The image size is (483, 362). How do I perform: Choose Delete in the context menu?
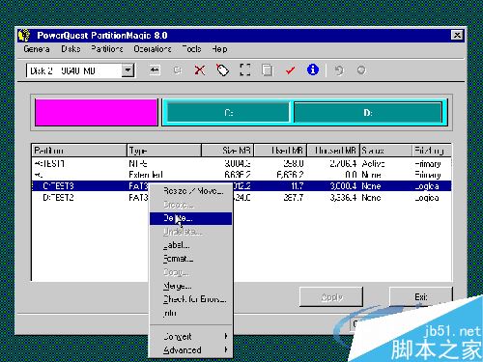pos(190,218)
